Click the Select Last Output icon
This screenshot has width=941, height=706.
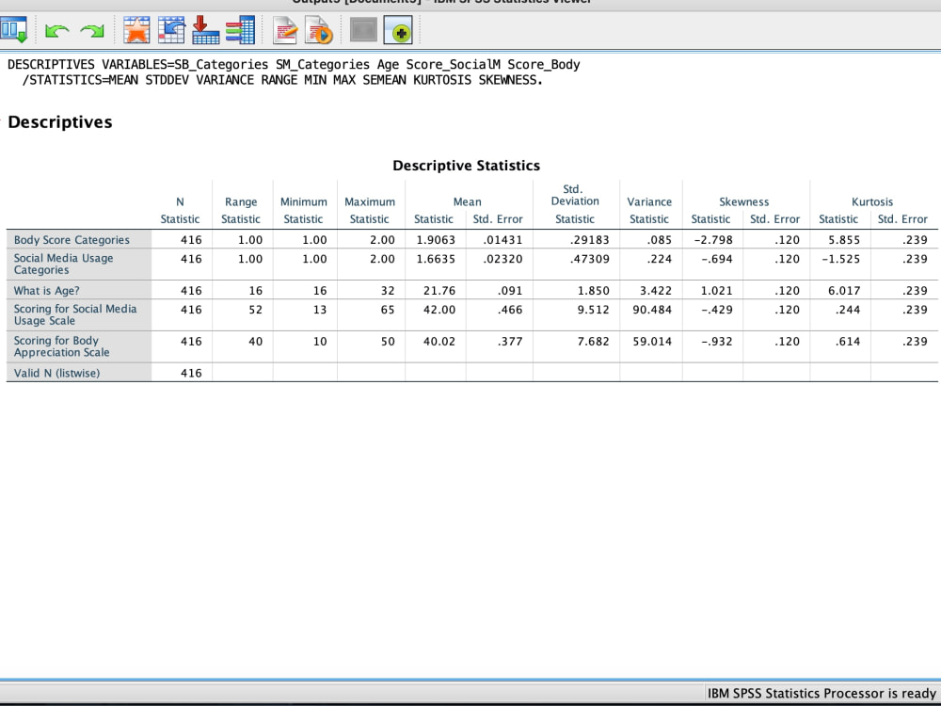(362, 29)
